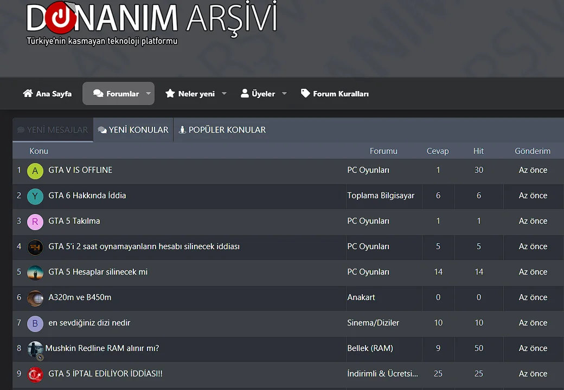Image resolution: width=564 pixels, height=390 pixels.
Task: Click the 'Hit' column header
Action: click(478, 151)
